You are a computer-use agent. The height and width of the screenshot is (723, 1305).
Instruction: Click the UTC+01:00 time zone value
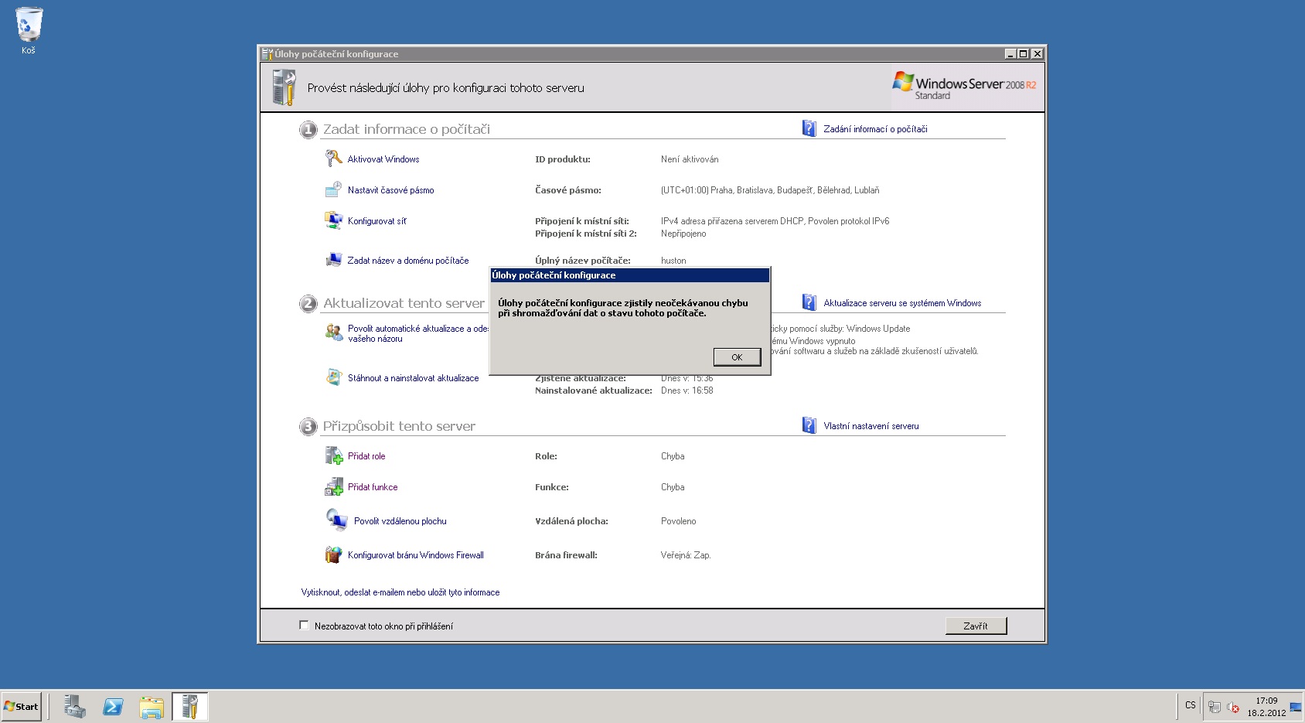click(x=770, y=190)
